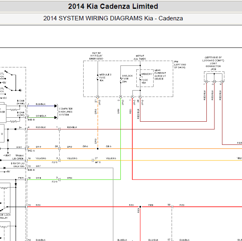This screenshot has width=242, height=241.
Task: Select the D02-A connector label
Action: point(31,151)
